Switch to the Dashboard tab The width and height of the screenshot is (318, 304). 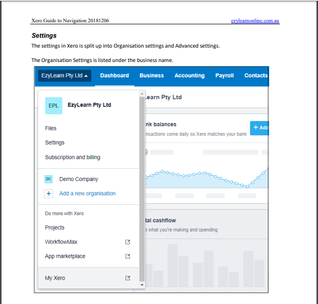[115, 75]
